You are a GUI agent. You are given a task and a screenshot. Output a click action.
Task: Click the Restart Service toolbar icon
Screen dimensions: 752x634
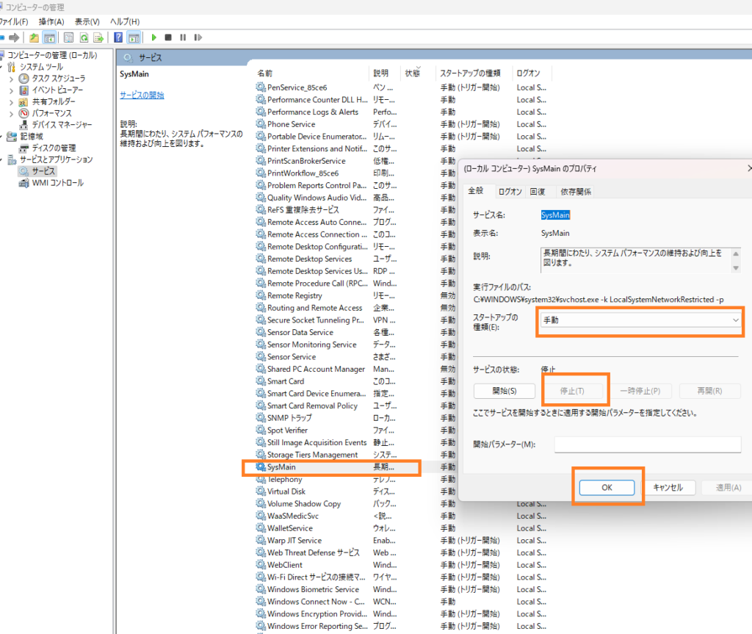point(197,37)
